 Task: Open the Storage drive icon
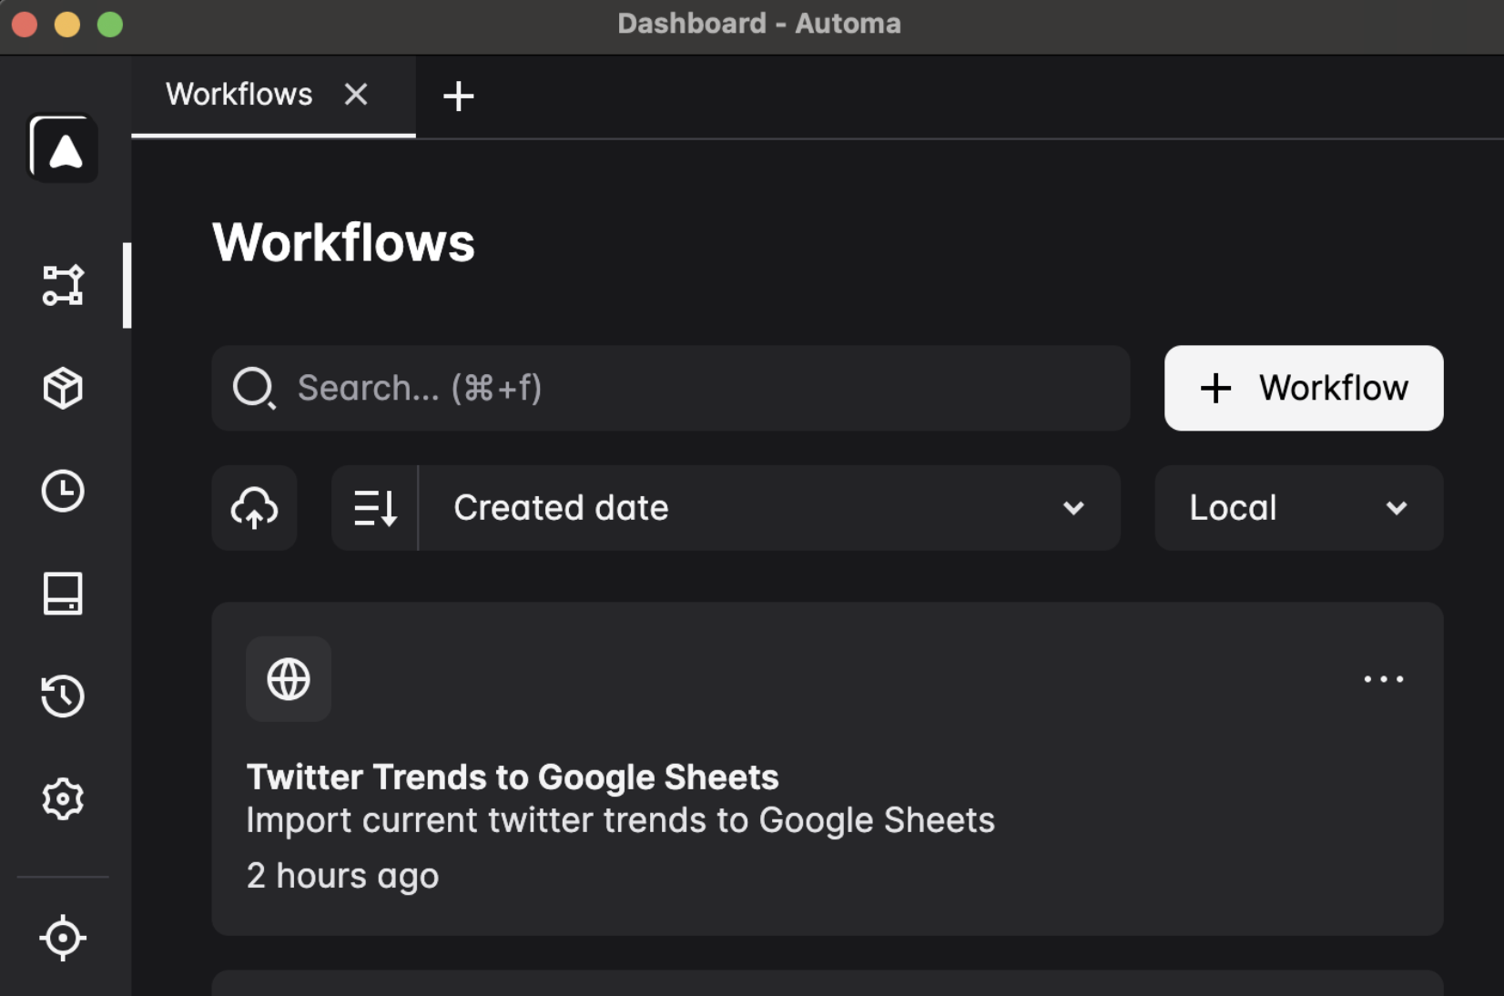[63, 594]
